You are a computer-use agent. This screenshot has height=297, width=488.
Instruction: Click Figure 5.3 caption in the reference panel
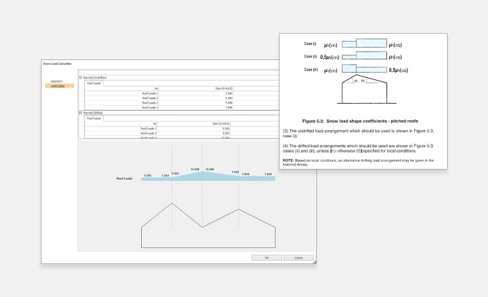pos(360,121)
